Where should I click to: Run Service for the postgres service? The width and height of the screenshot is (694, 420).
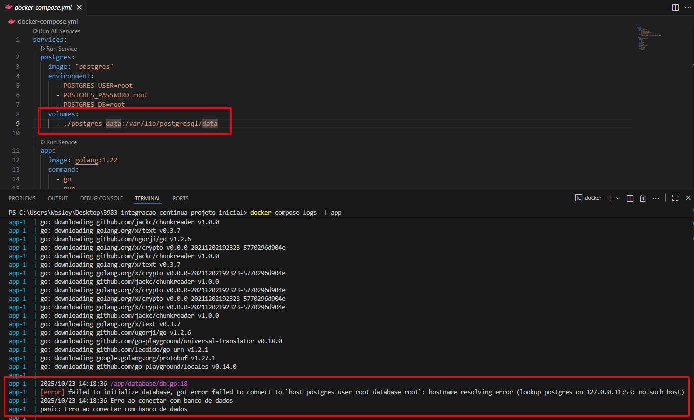point(59,48)
